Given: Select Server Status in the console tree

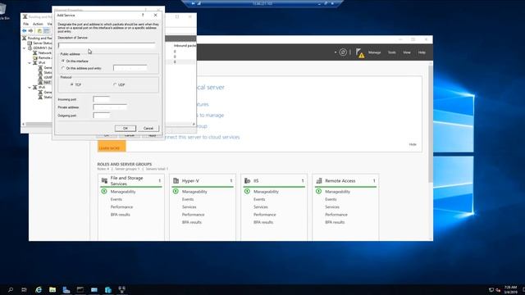Looking at the screenshot, I should [40, 43].
